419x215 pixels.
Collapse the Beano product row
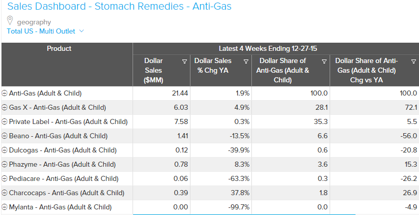[5, 136]
